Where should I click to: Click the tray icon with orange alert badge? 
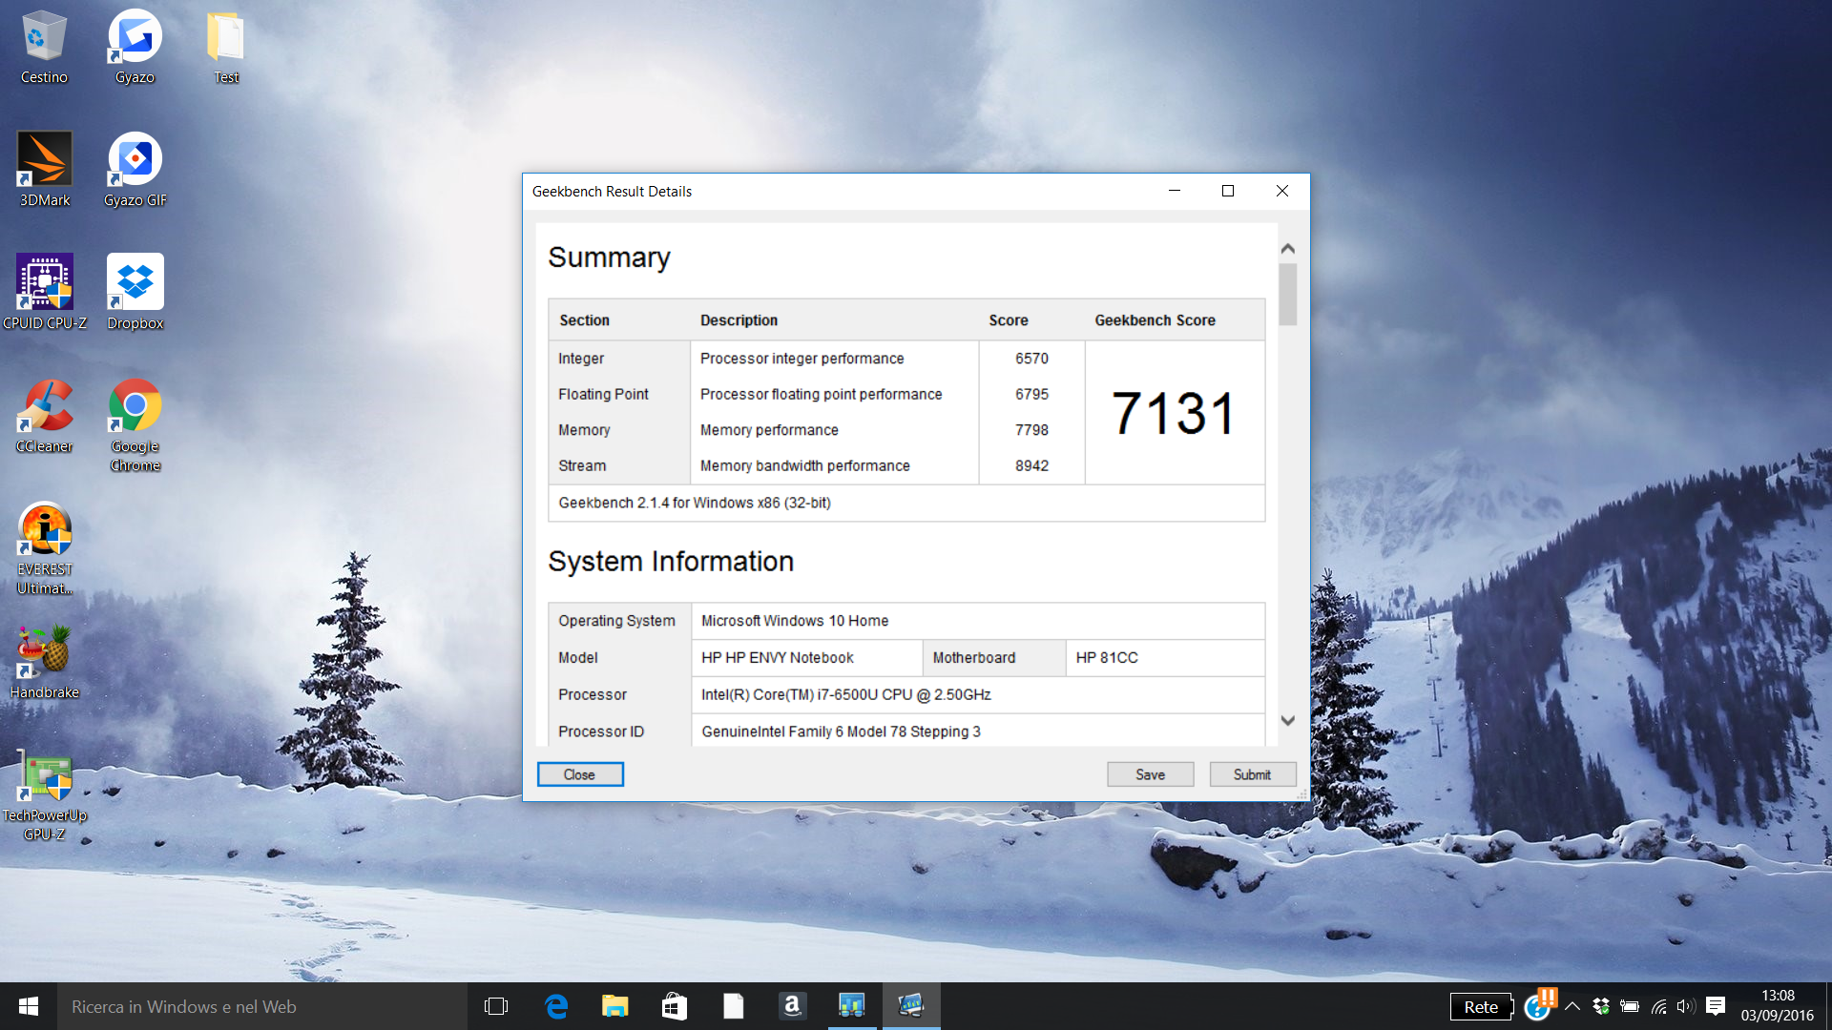pos(1540,1004)
